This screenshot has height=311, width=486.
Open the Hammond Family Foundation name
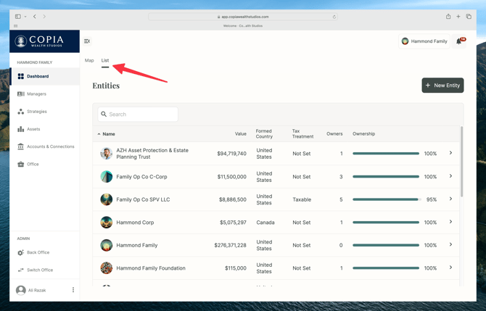click(151, 268)
